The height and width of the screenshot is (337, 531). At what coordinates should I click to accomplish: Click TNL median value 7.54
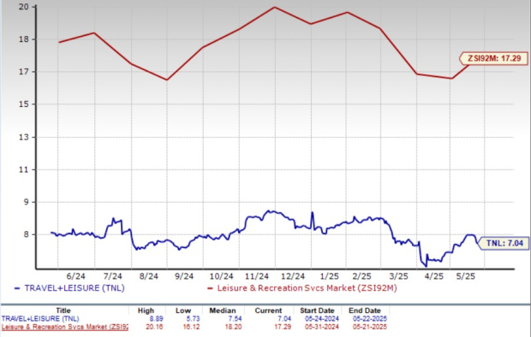click(x=235, y=319)
